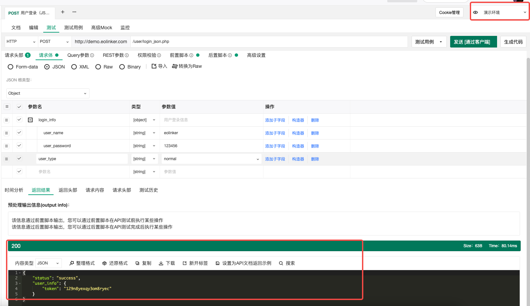This screenshot has width=530, height=306.
Task: Click 生成代码 button
Action: (513, 42)
